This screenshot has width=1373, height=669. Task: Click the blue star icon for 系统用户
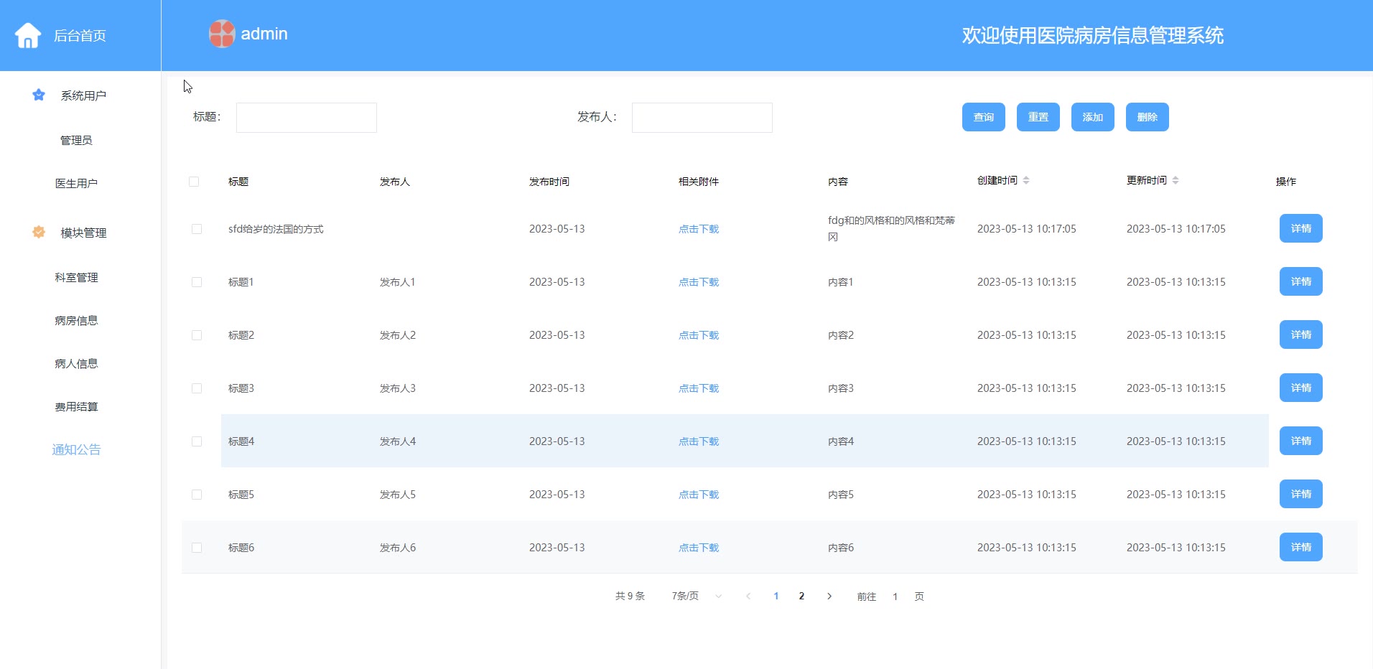point(39,95)
